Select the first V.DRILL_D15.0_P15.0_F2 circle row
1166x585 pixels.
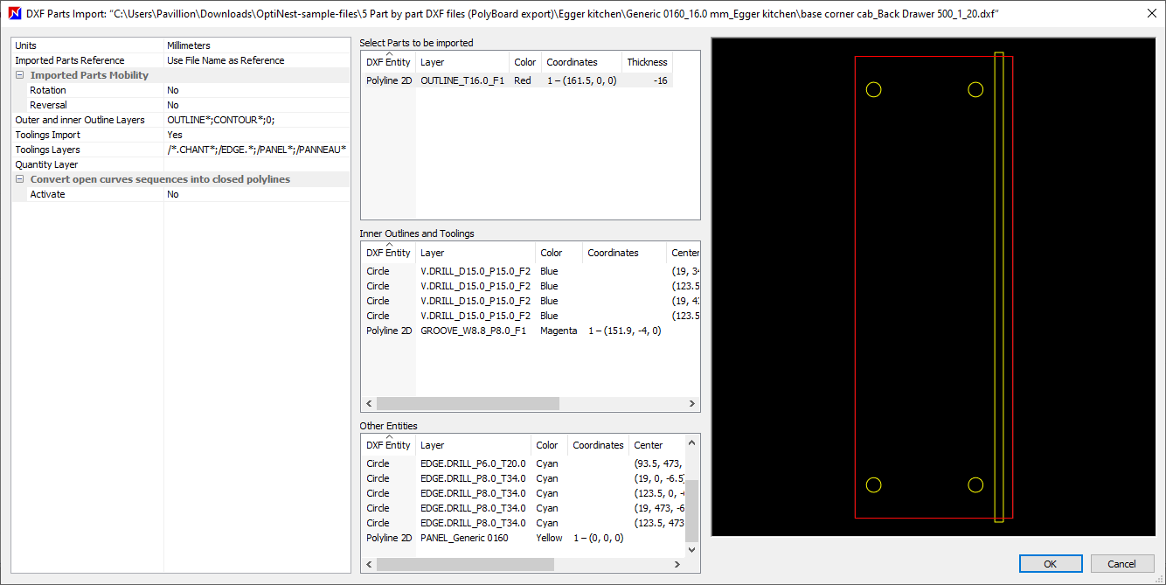(x=530, y=271)
